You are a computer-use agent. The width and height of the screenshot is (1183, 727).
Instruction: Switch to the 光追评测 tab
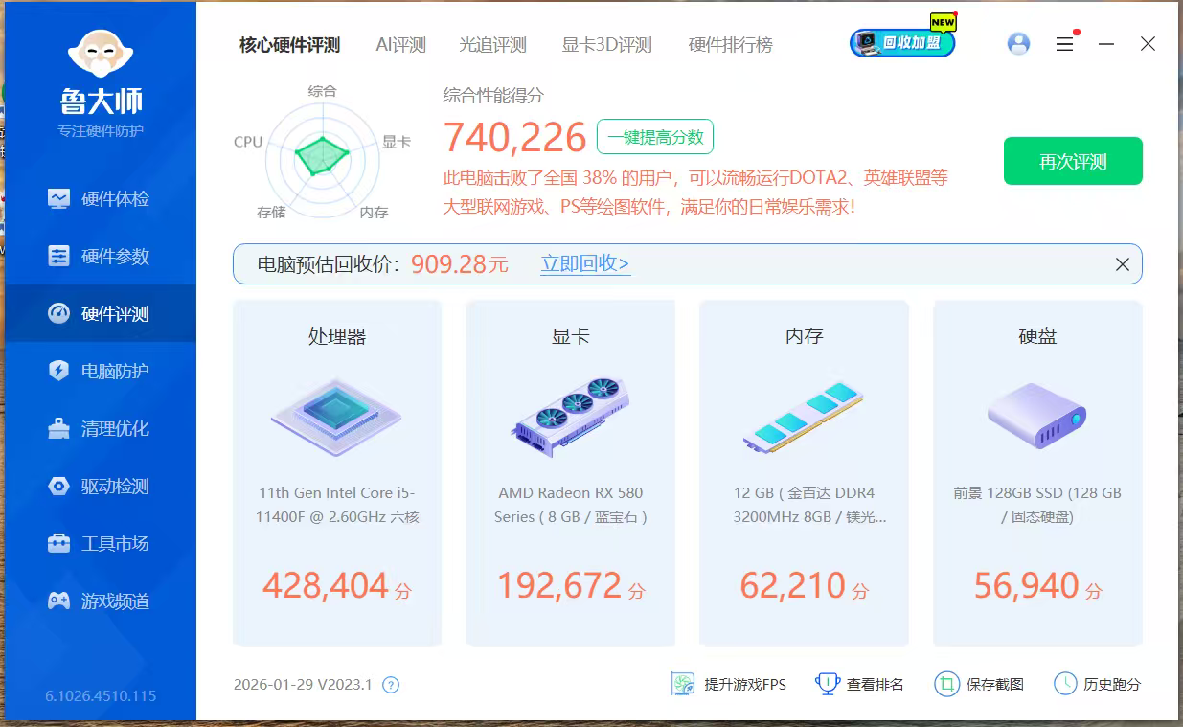pos(492,45)
